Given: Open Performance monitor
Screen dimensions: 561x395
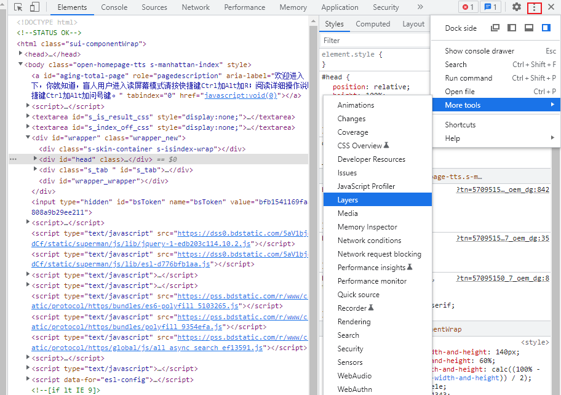Looking at the screenshot, I should coord(378,281).
